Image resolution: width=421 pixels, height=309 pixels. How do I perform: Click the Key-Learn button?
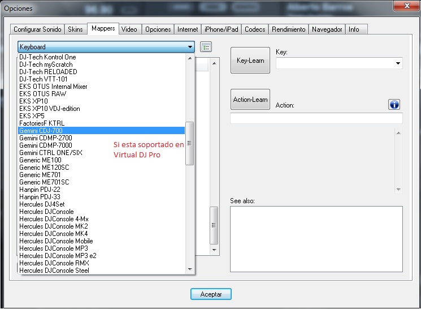250,60
